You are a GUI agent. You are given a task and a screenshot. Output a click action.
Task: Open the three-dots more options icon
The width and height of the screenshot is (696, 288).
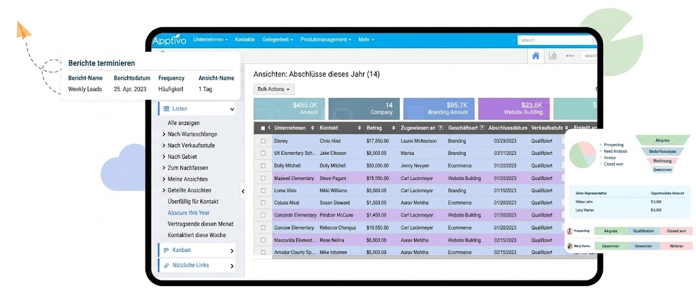point(570,56)
